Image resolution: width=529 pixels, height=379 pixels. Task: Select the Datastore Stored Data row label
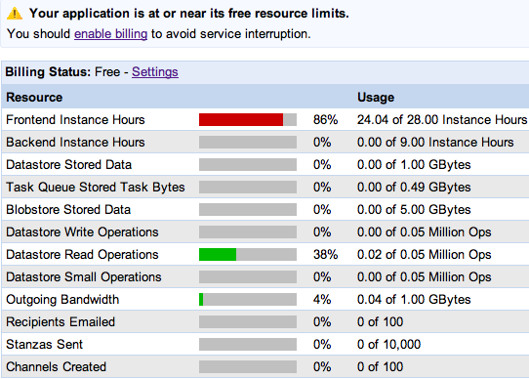[69, 164]
